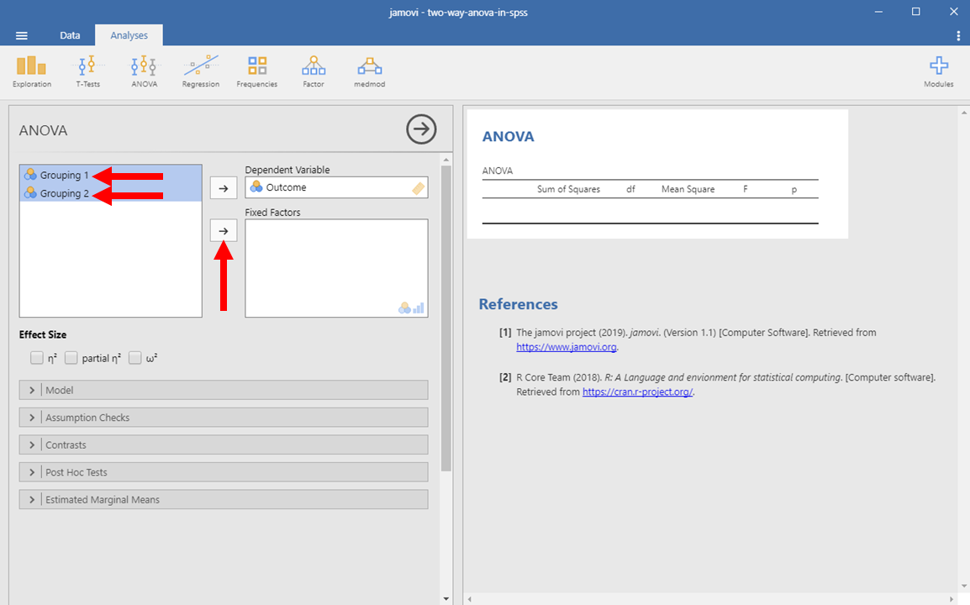Expand the Assumption Checks section
Viewport: 970px width, 605px height.
[223, 418]
